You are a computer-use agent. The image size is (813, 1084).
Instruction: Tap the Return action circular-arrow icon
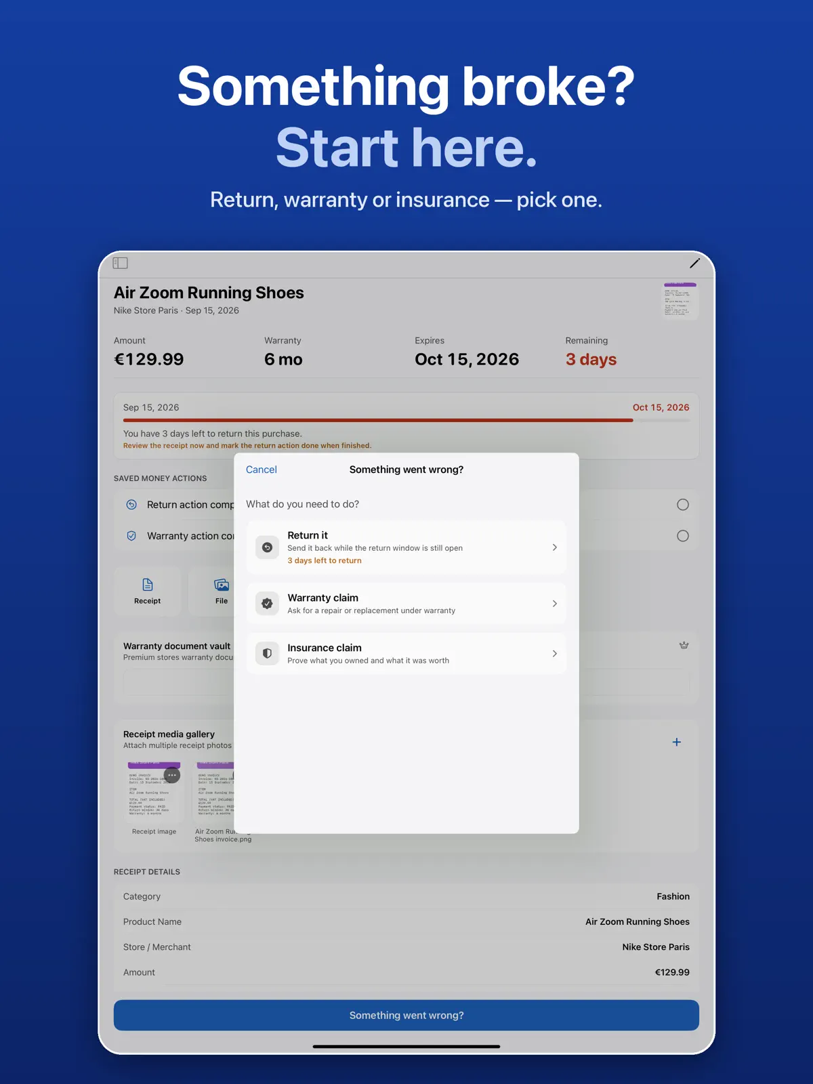131,505
